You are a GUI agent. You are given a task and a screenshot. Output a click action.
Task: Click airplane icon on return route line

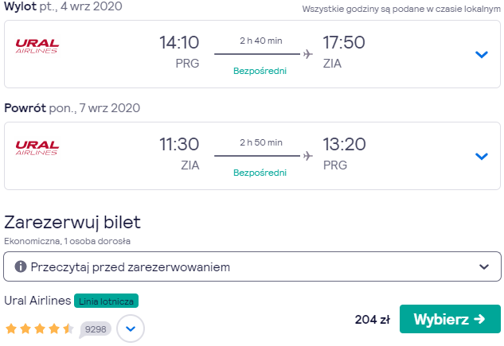(308, 156)
